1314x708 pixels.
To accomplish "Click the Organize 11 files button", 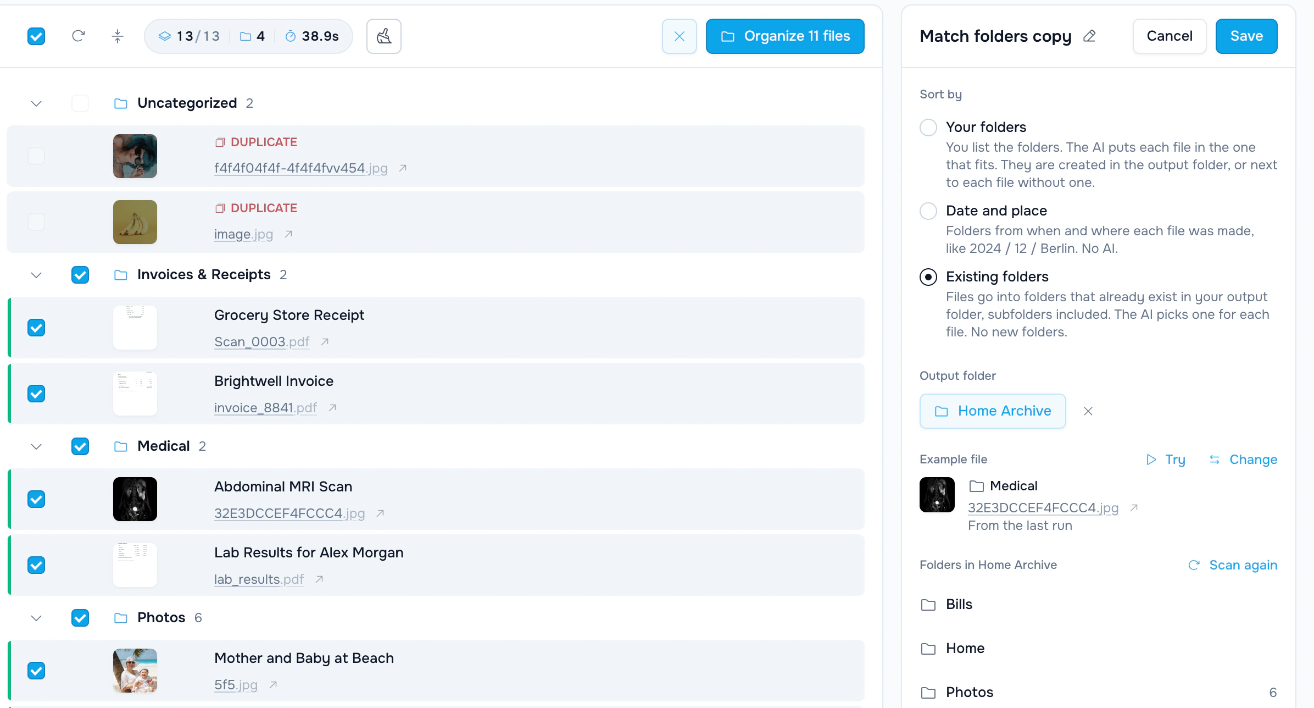I will pos(785,36).
